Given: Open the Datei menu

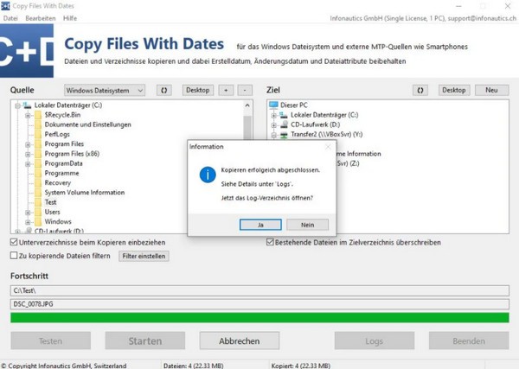Looking at the screenshot, I should [11, 18].
